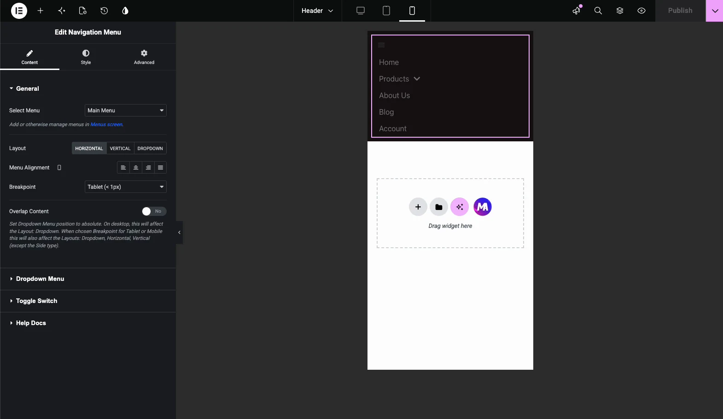
Task: Click Blog menu item in preview
Action: click(386, 112)
